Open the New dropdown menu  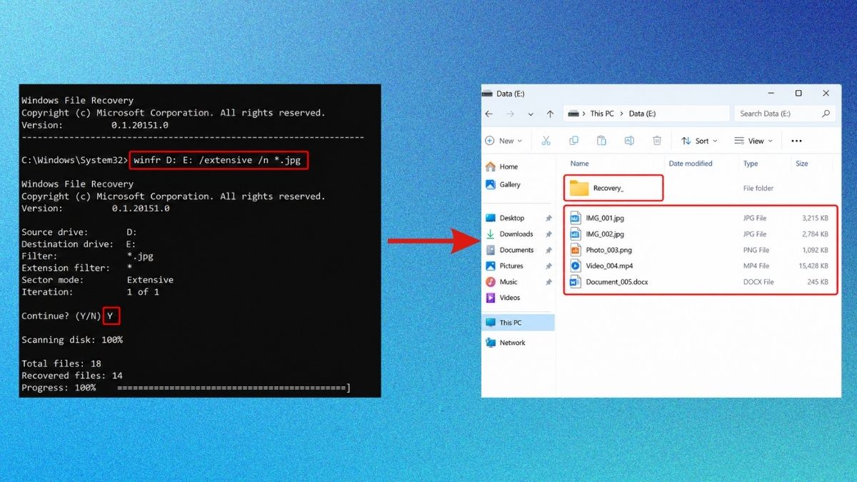pyautogui.click(x=503, y=141)
